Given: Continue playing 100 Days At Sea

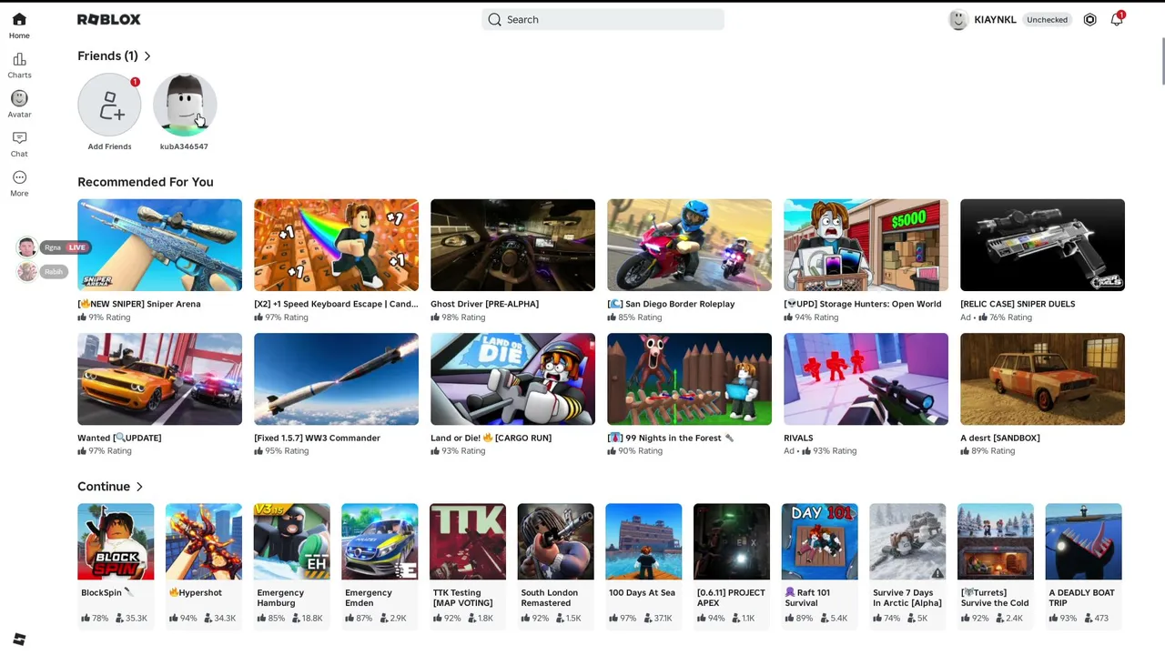Looking at the screenshot, I should pyautogui.click(x=643, y=541).
